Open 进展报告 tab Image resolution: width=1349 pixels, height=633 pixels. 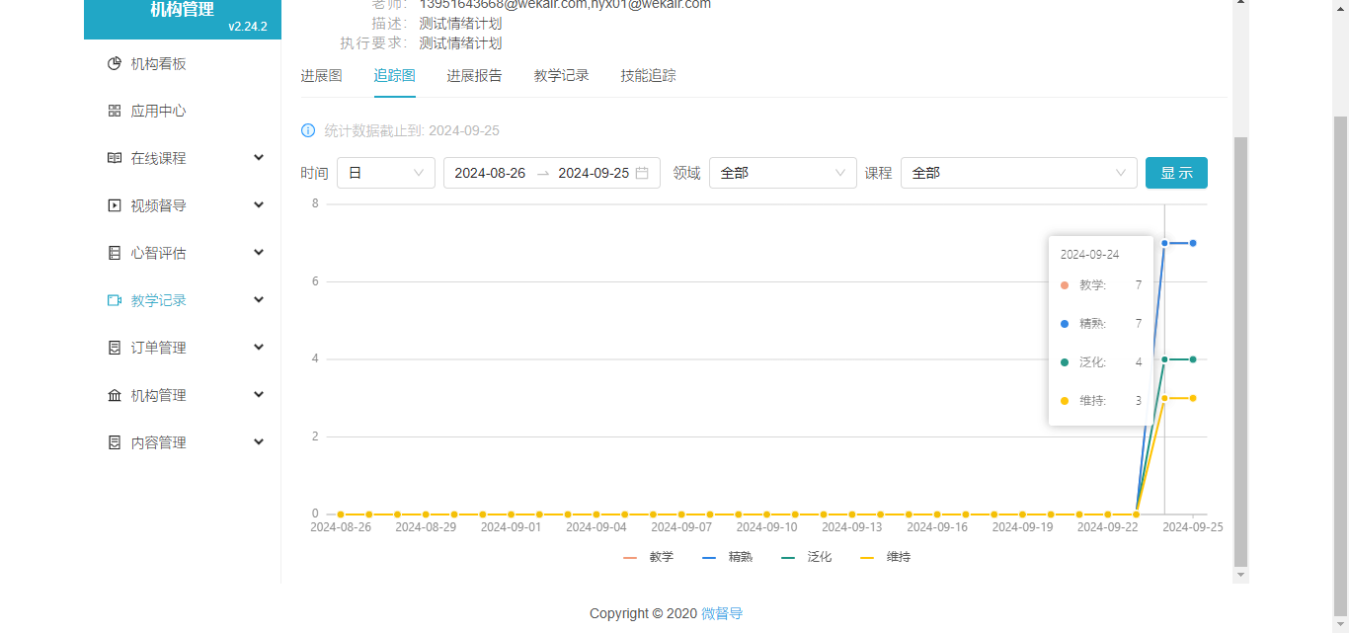(x=474, y=76)
